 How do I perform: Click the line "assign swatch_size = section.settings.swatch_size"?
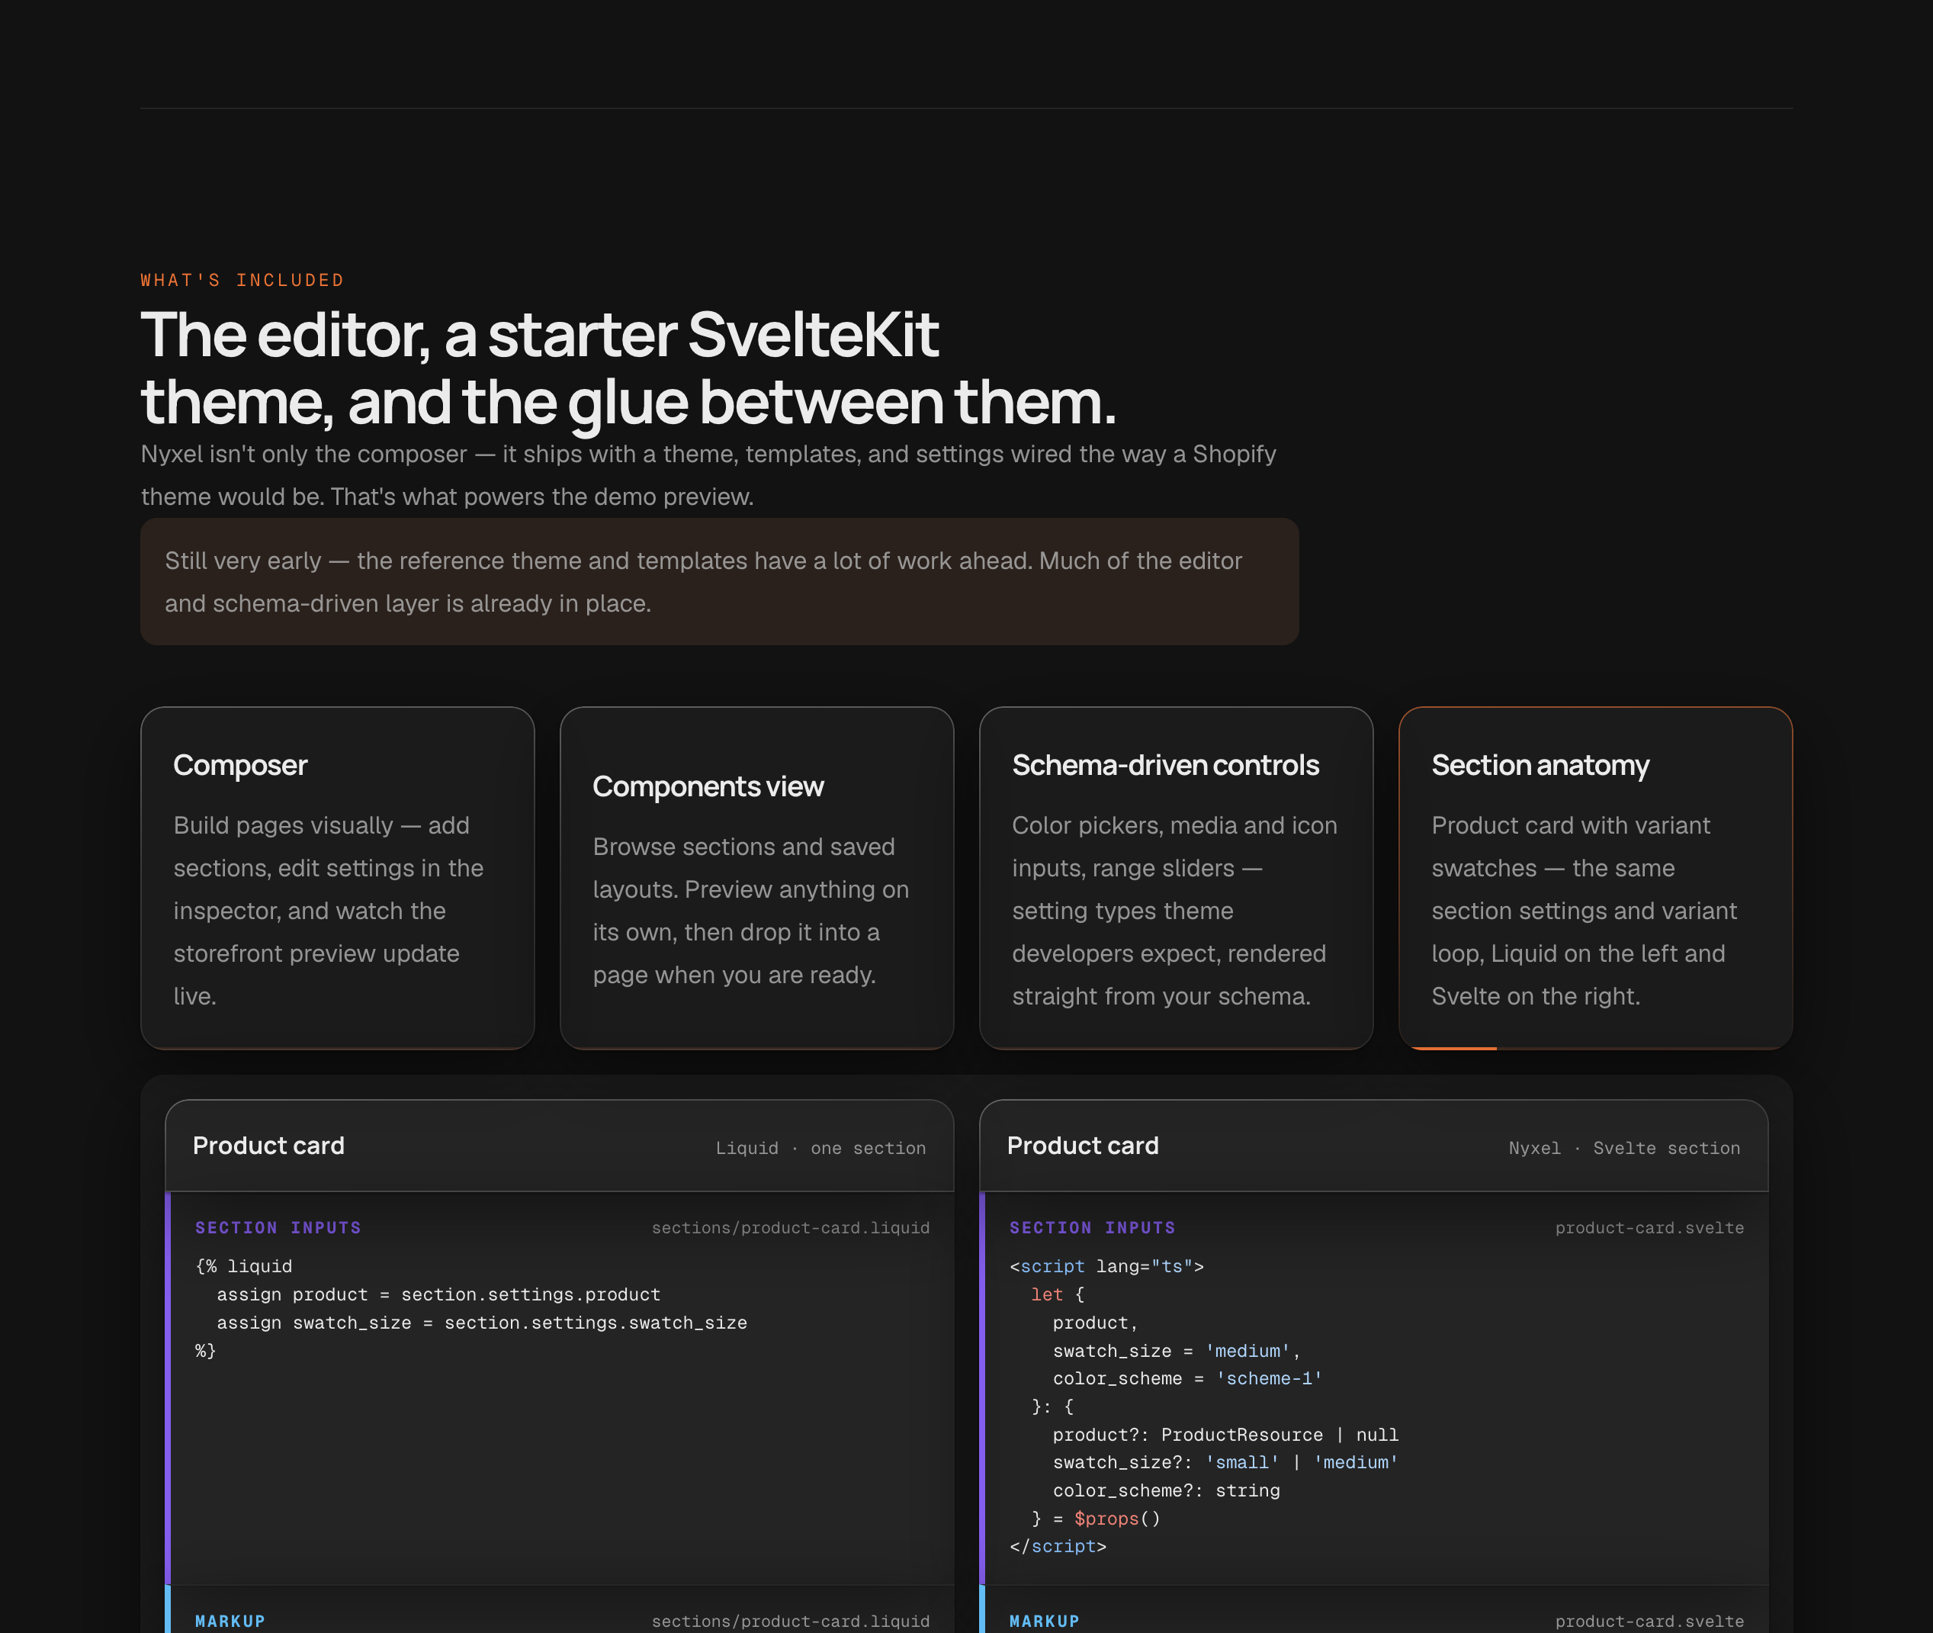tap(482, 1323)
